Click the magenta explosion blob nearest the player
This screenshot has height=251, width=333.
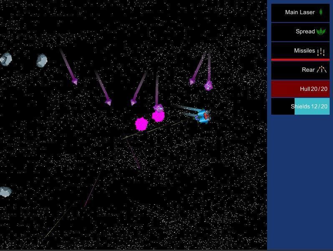pyautogui.click(x=158, y=116)
